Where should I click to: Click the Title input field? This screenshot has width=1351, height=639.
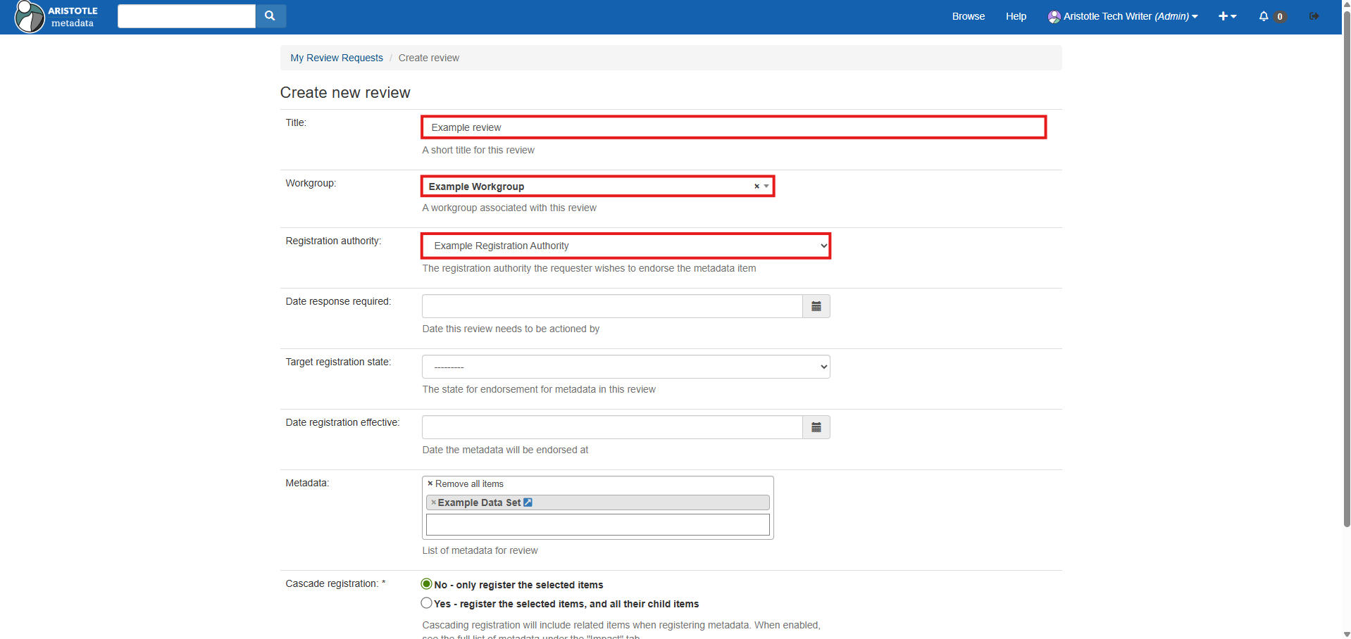(733, 127)
